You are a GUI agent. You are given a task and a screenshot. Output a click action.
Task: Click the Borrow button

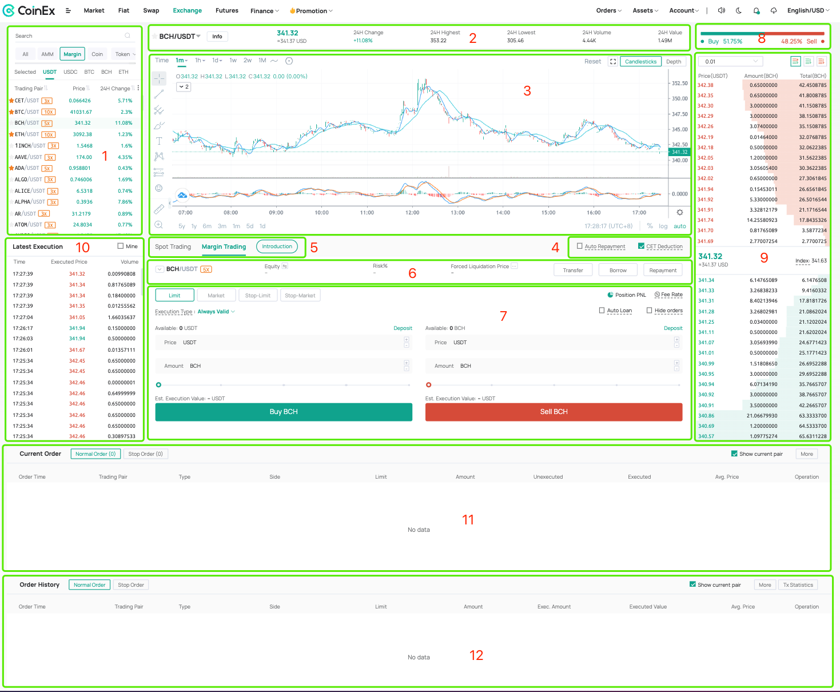pos(618,270)
